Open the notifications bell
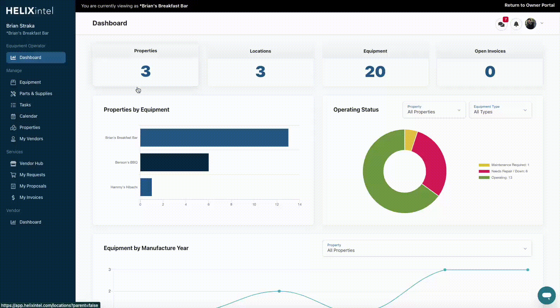The height and width of the screenshot is (308, 560). (x=516, y=24)
